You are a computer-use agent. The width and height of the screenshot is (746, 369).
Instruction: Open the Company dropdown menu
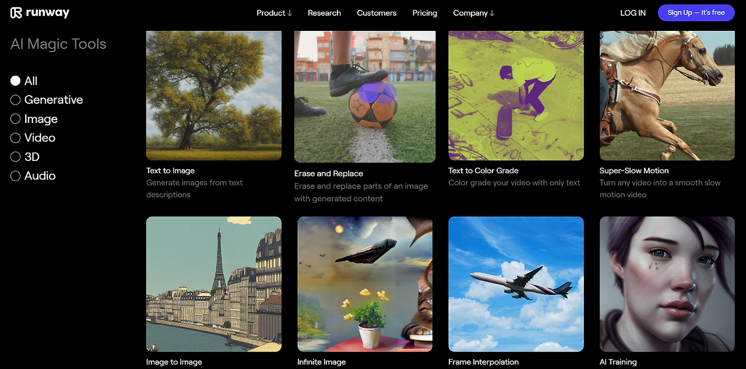click(x=473, y=13)
